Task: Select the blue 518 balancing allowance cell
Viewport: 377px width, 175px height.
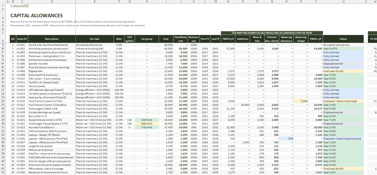Action: [x=286, y=138]
